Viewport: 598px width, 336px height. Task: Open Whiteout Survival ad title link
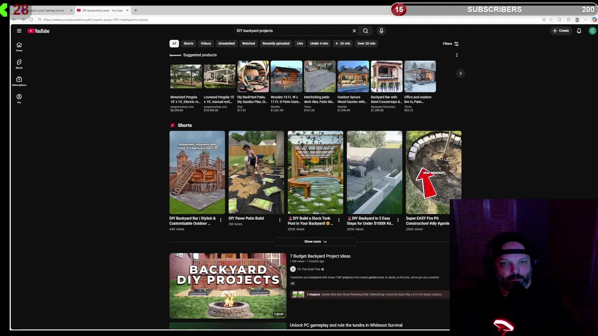pos(346,325)
